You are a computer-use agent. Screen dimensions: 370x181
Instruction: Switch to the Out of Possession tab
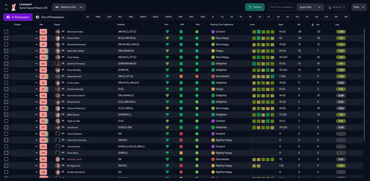point(50,17)
